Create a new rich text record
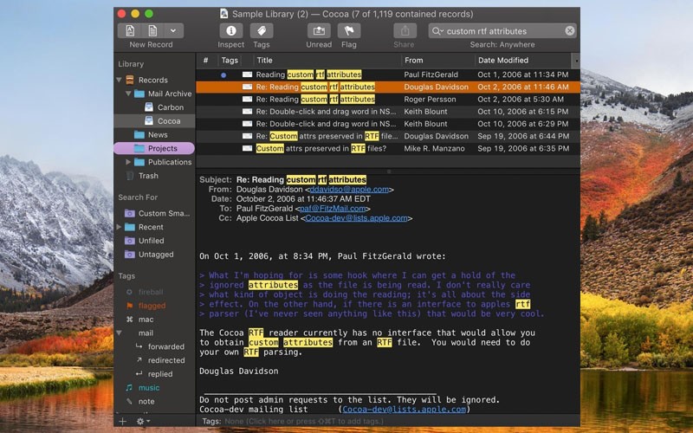The image size is (693, 433). (130, 31)
